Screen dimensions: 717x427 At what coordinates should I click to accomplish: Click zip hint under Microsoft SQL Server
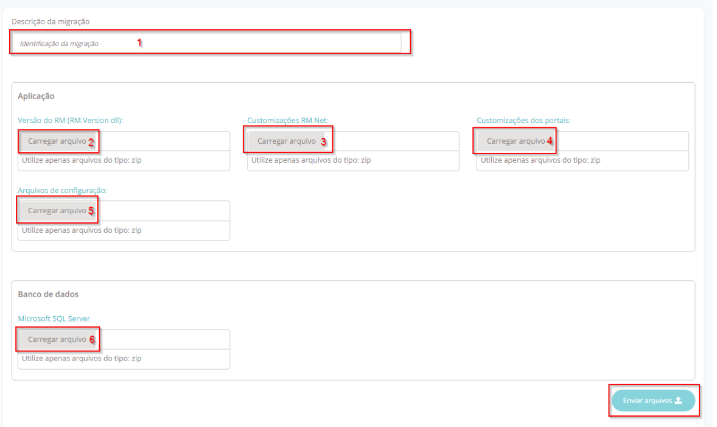click(82, 358)
